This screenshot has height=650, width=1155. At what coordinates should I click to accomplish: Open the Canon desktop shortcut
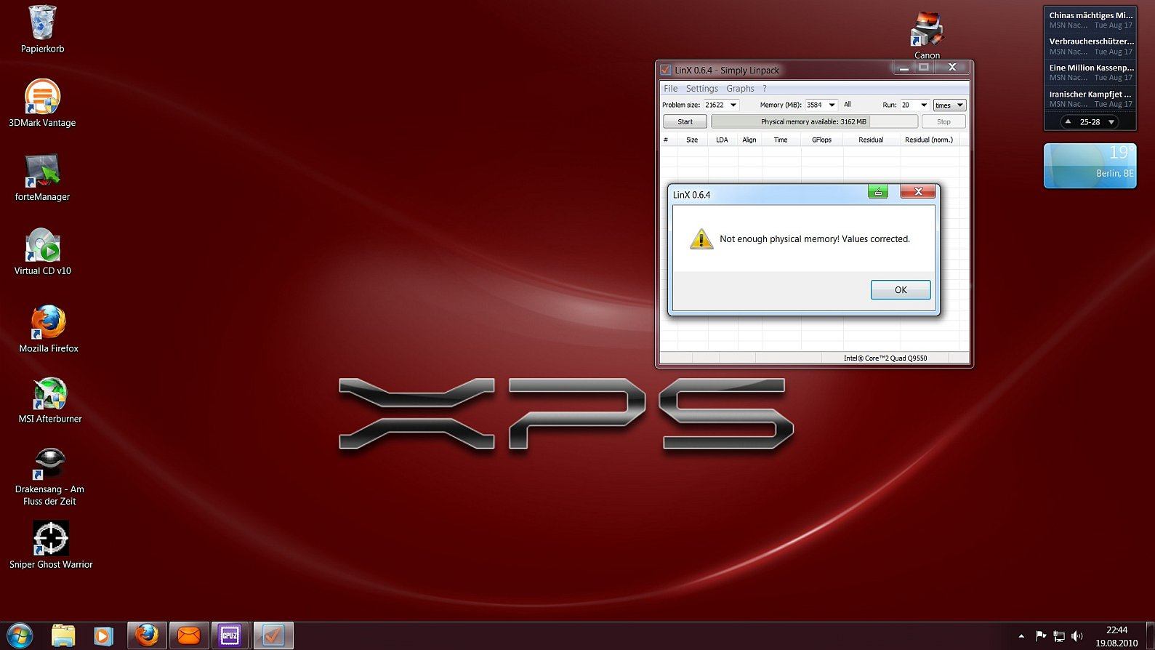[x=927, y=35]
